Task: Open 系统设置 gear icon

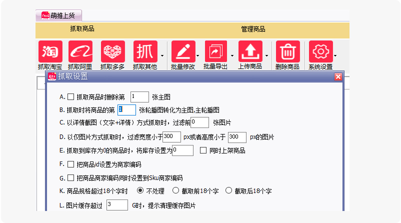Action: tap(320, 51)
